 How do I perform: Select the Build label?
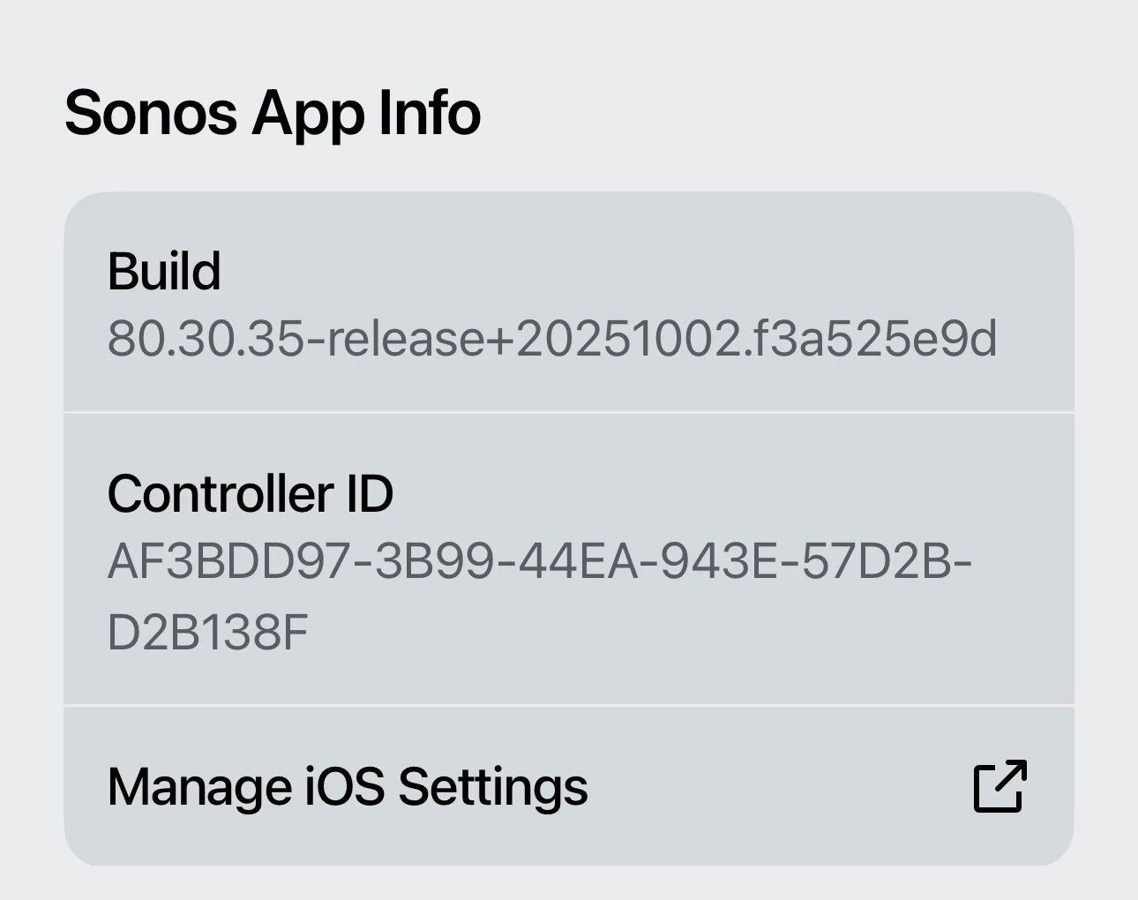164,271
